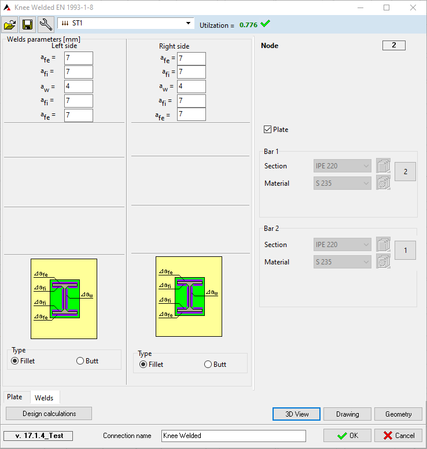This screenshot has height=449, width=427.
Task: Select Butt weld type for right side
Action: (x=208, y=365)
